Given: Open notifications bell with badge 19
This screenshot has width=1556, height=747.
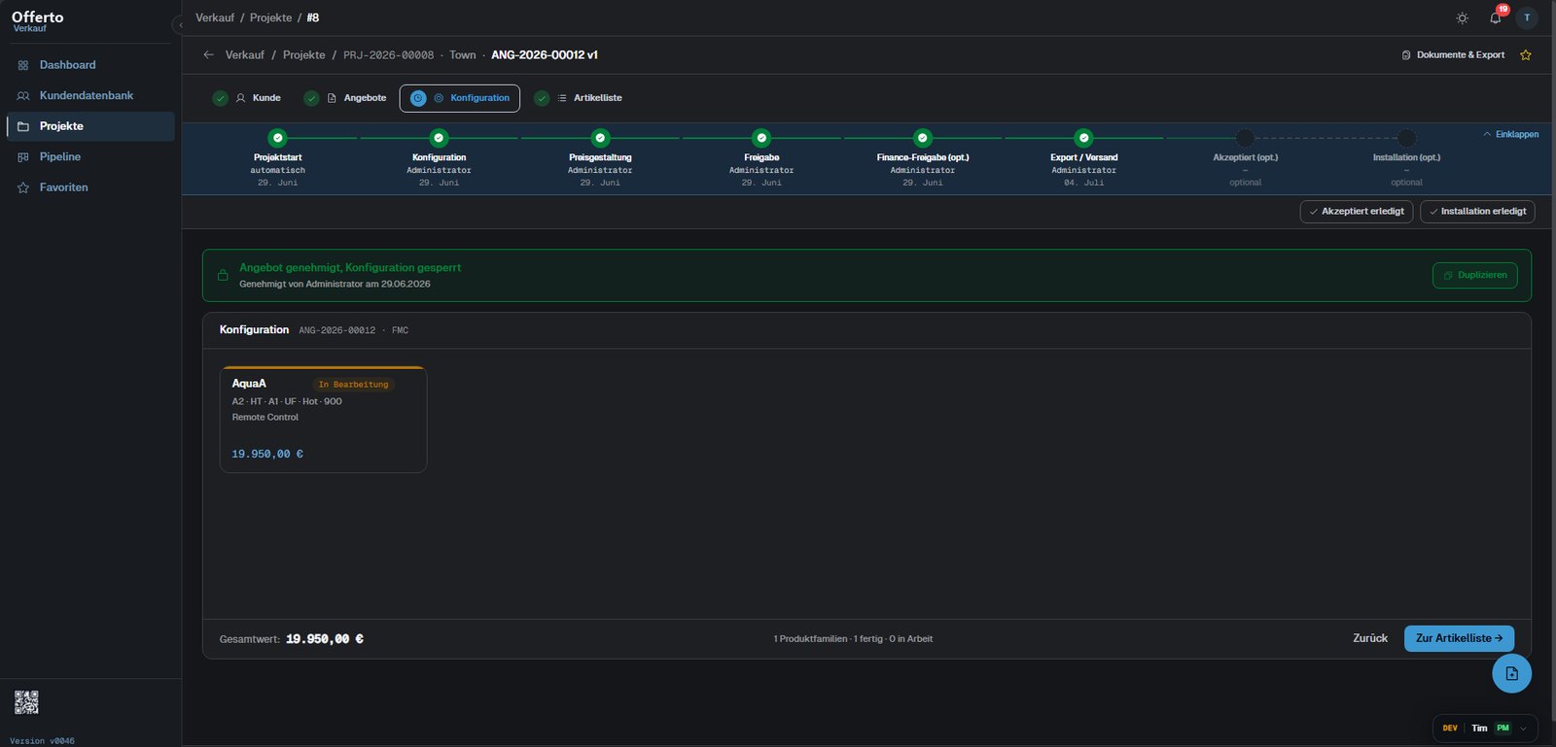Looking at the screenshot, I should pos(1496,17).
